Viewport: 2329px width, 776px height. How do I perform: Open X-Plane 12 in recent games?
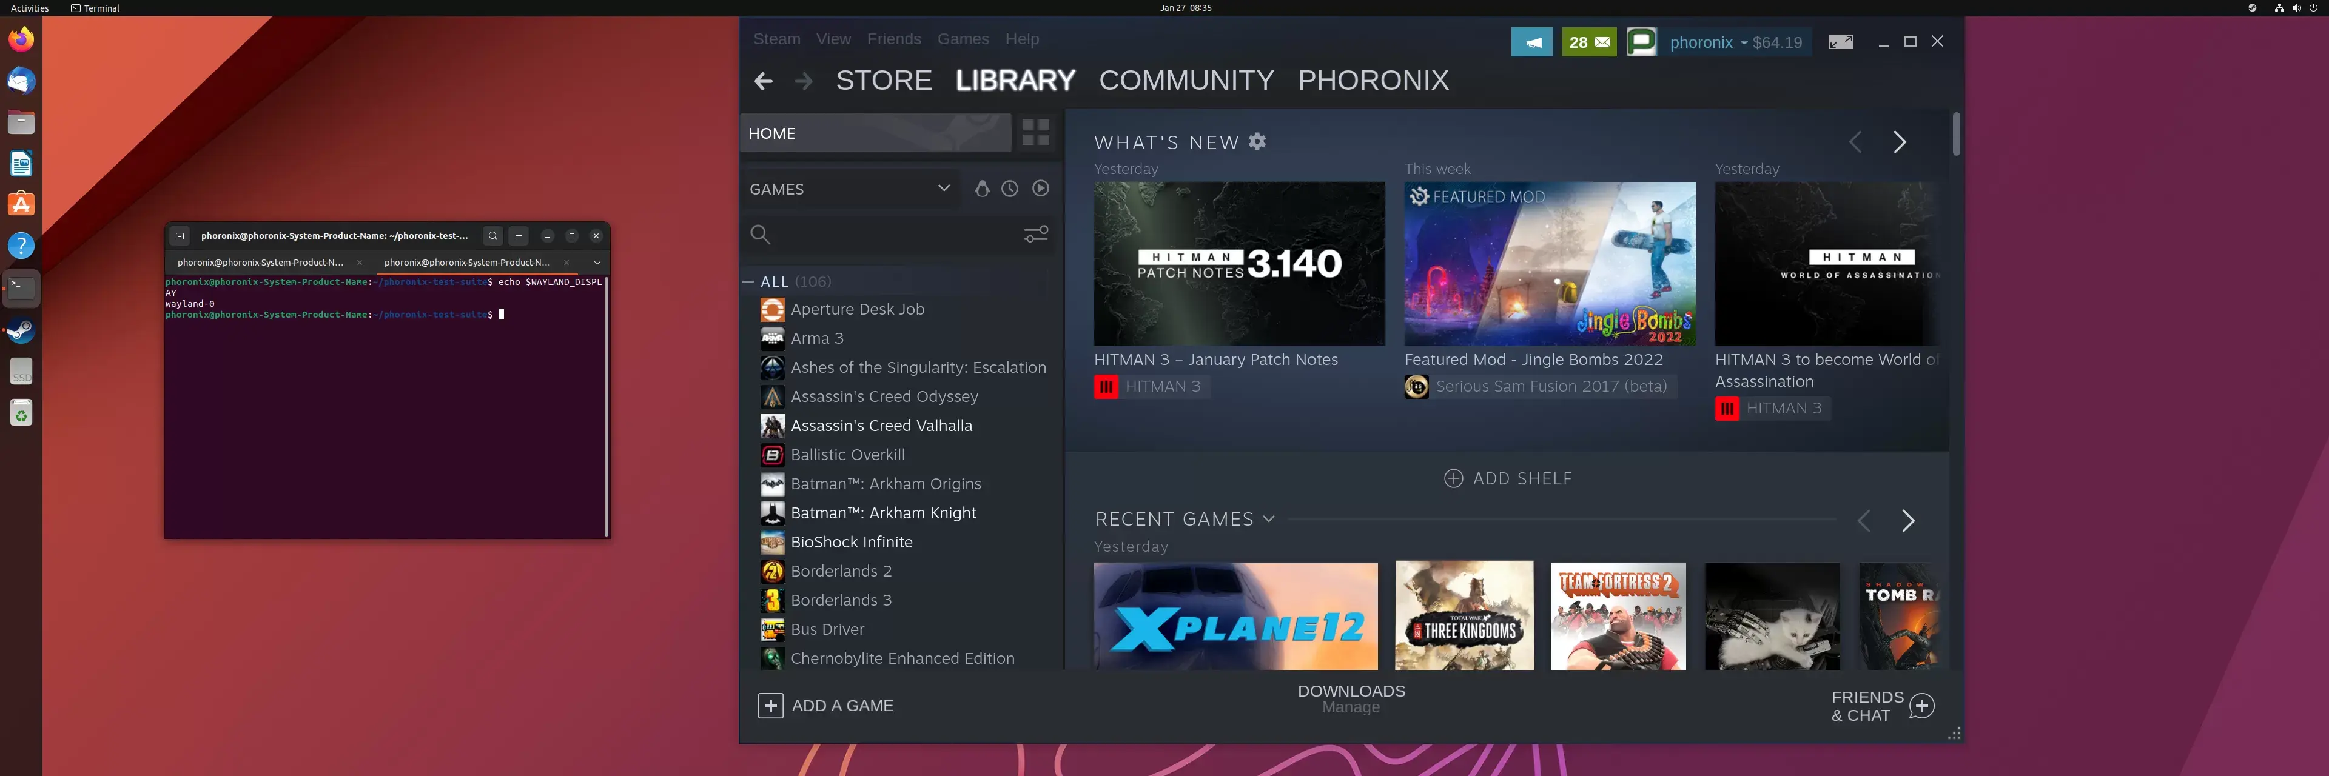click(x=1235, y=617)
